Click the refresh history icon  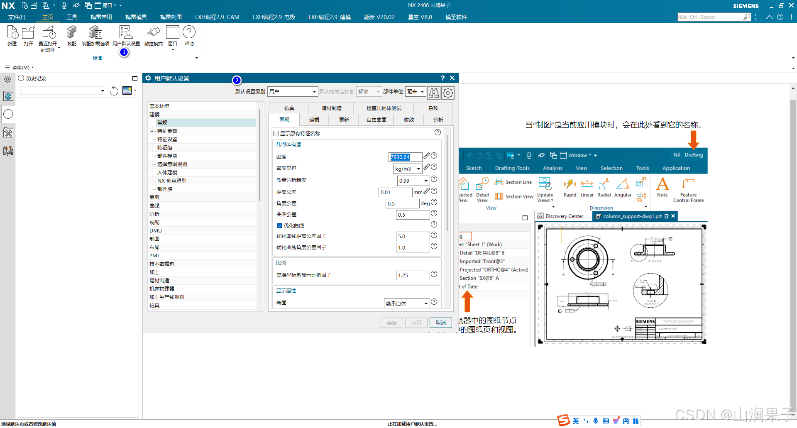click(x=114, y=90)
